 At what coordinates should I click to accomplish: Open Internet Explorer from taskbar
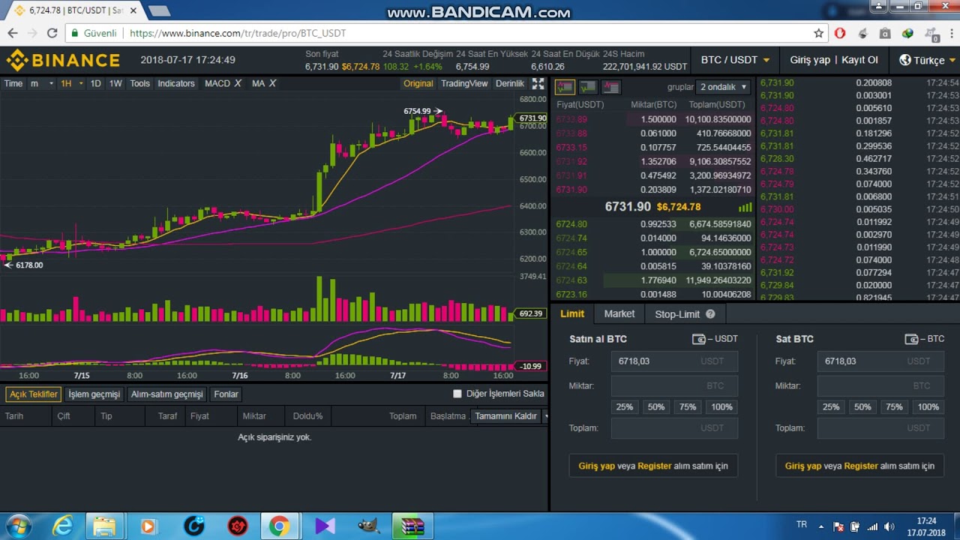(62, 526)
